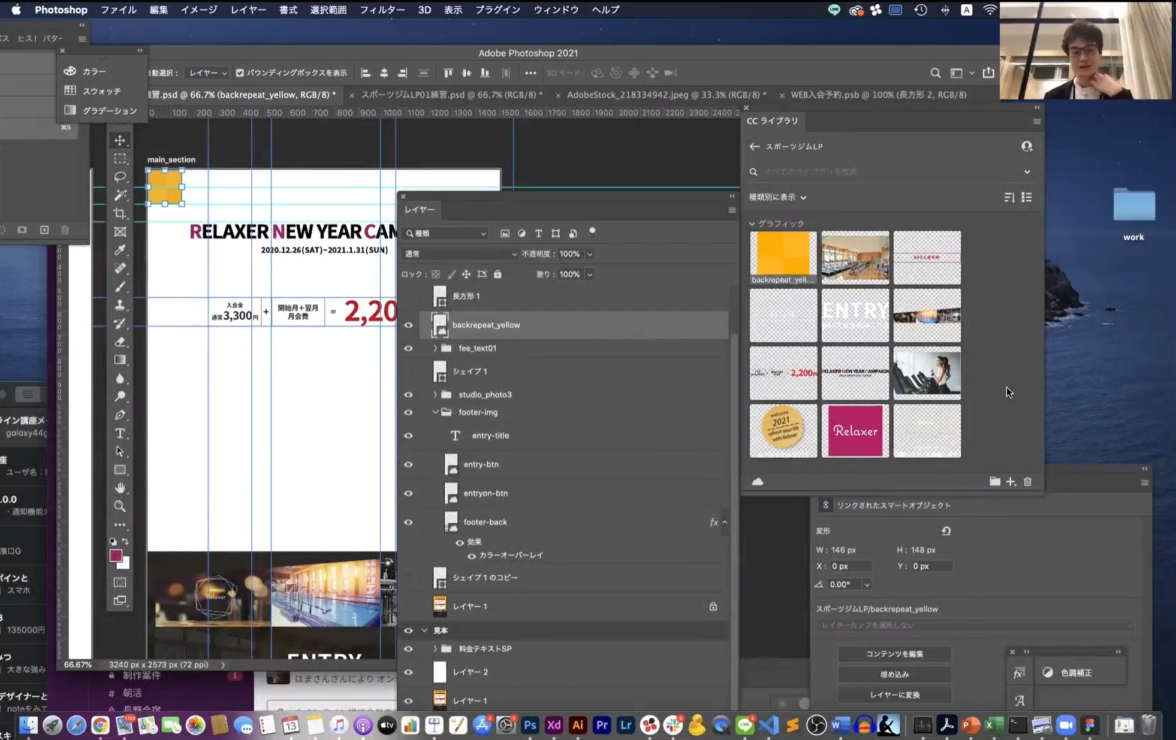Add new element to CC library
The height and width of the screenshot is (740, 1176).
[1011, 482]
